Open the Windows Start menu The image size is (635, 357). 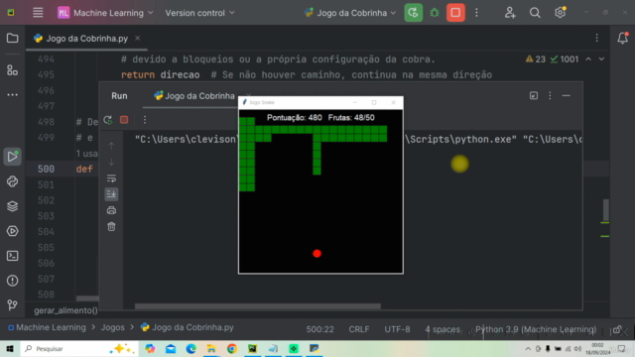point(10,348)
